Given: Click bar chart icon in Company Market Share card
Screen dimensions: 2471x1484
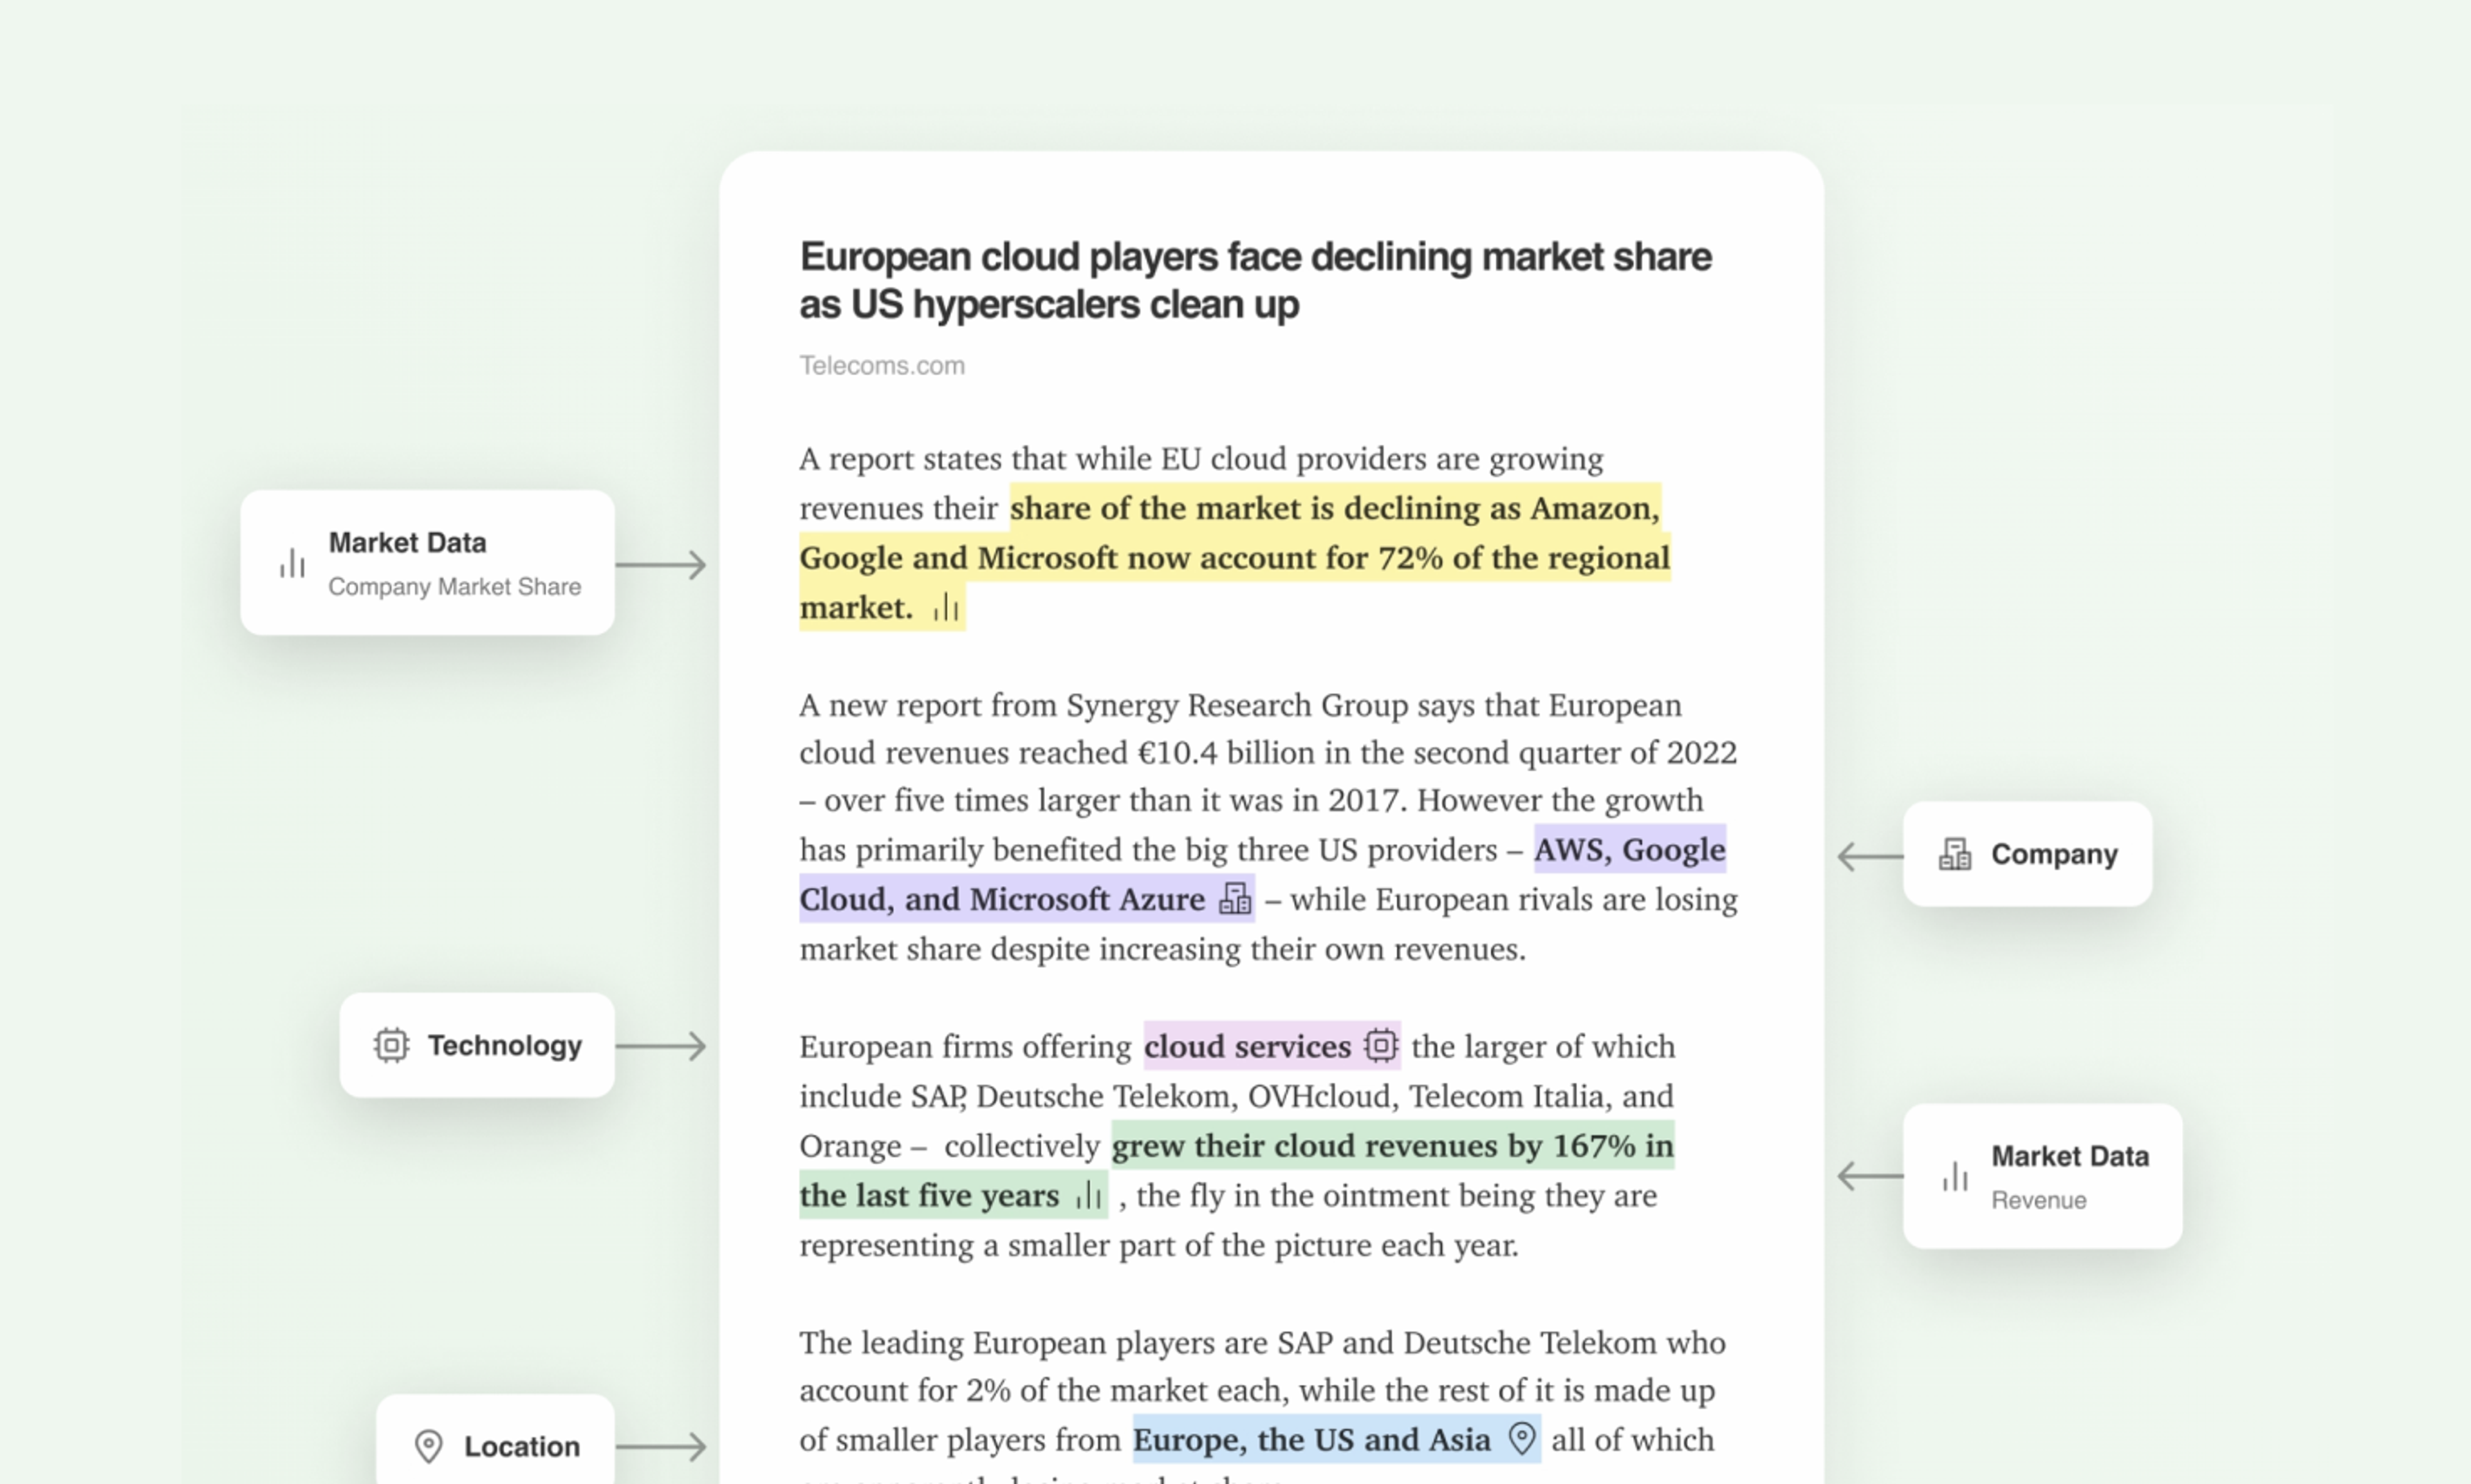Looking at the screenshot, I should [292, 564].
